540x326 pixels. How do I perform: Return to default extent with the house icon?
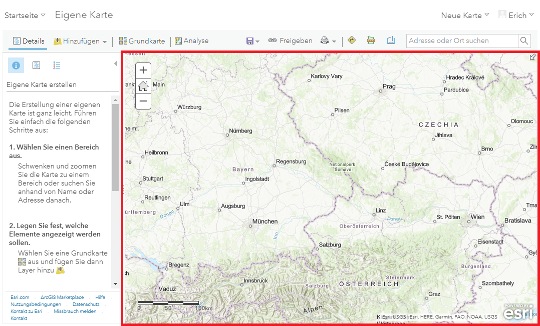[143, 85]
